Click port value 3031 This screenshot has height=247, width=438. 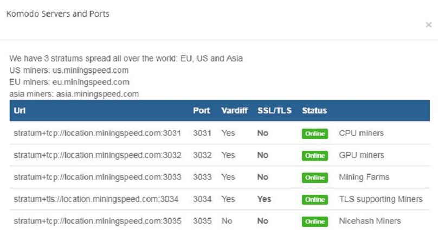[202, 133]
